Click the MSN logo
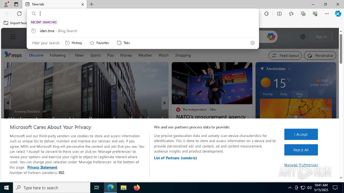Image resolution: width=344 pixels, height=193 pixels. click(13, 55)
